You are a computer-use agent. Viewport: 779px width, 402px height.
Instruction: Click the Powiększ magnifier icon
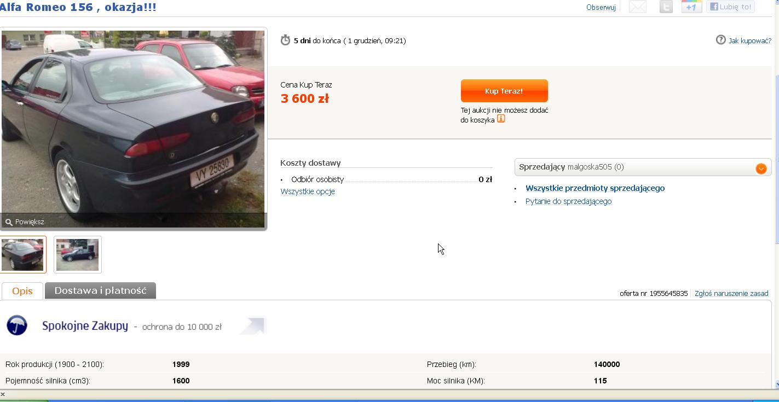click(8, 222)
